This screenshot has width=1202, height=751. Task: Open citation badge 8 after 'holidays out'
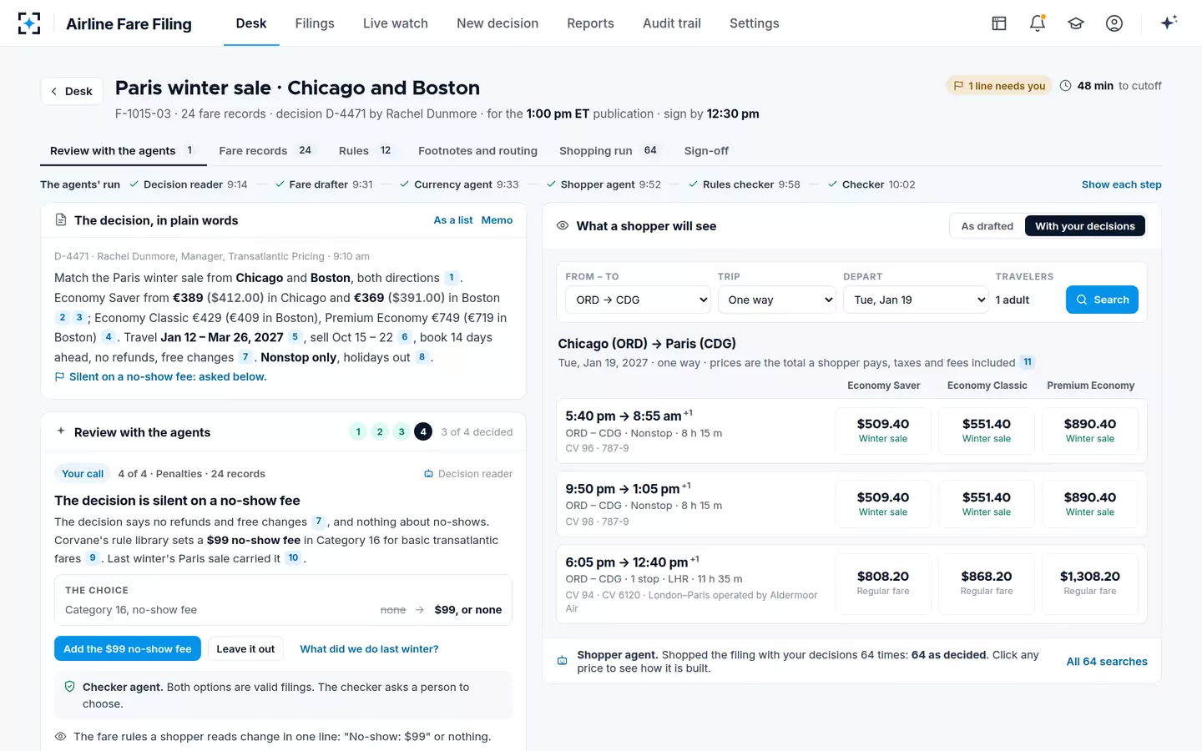point(422,357)
